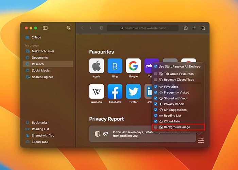Click the Favourites heading
Viewport: 238px width, 170px height.
(101, 52)
